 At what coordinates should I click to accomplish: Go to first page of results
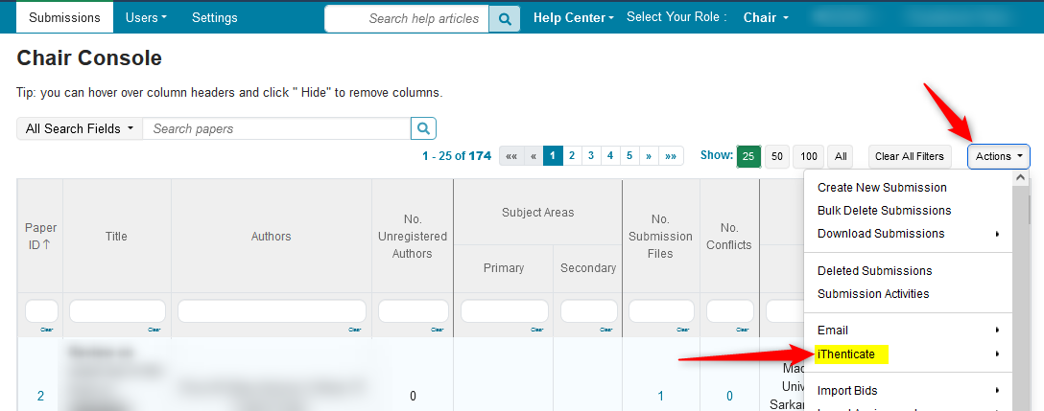pyautogui.click(x=511, y=156)
